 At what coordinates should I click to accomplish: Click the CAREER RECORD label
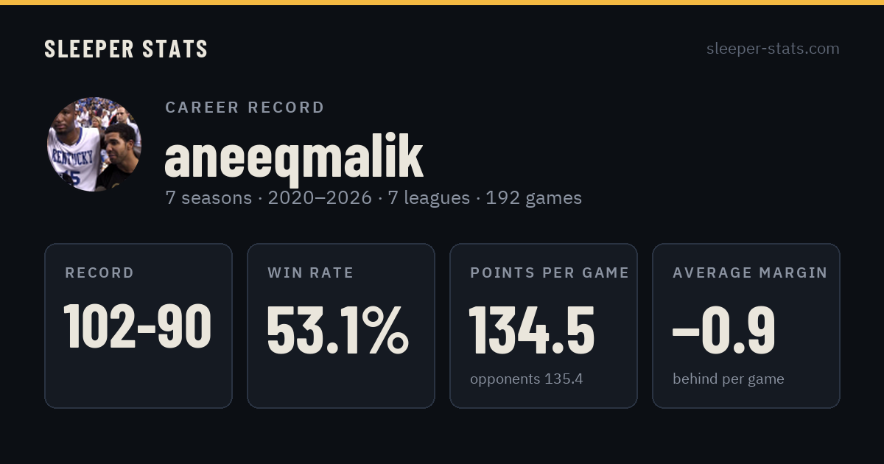(x=245, y=108)
